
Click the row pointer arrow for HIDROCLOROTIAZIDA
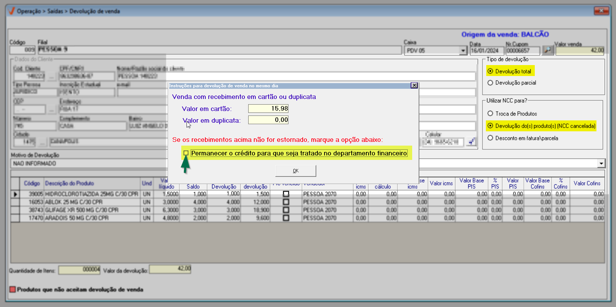(15, 194)
